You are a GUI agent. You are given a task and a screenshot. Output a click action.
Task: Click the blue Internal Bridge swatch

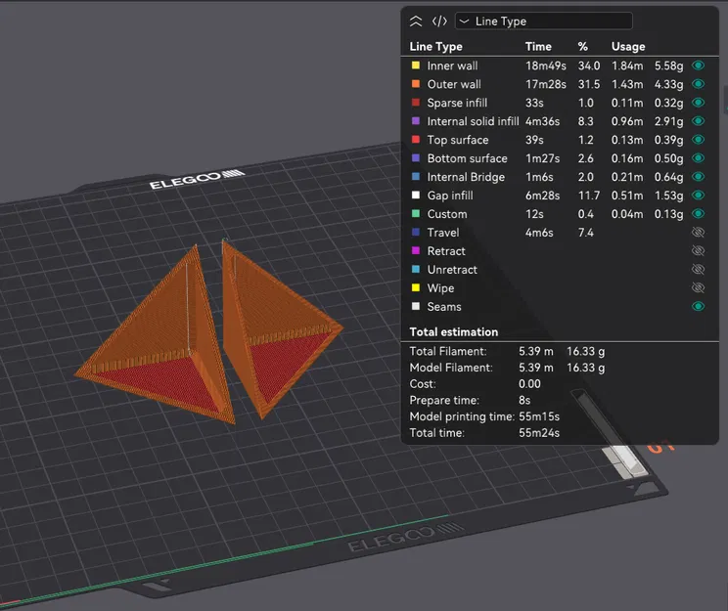click(x=416, y=177)
